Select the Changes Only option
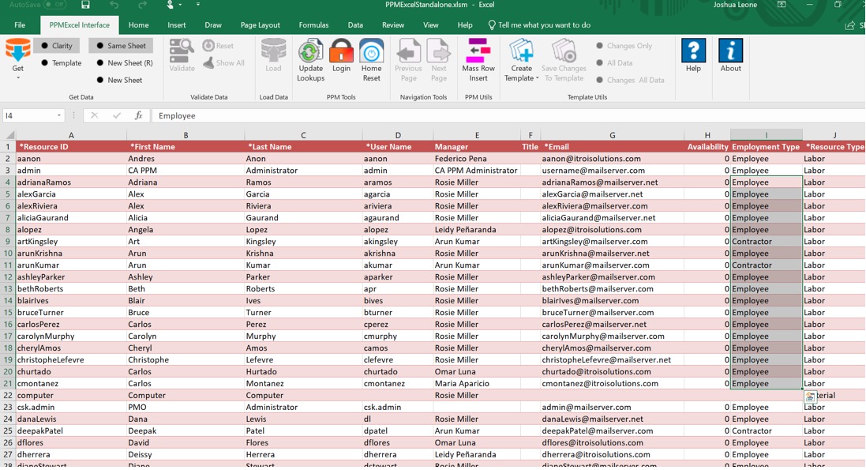The height and width of the screenshot is (470, 866). [624, 46]
